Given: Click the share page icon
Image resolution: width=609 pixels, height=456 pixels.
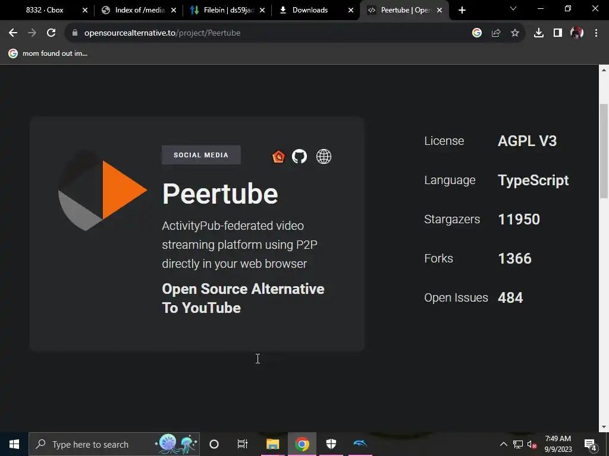Looking at the screenshot, I should (x=496, y=33).
